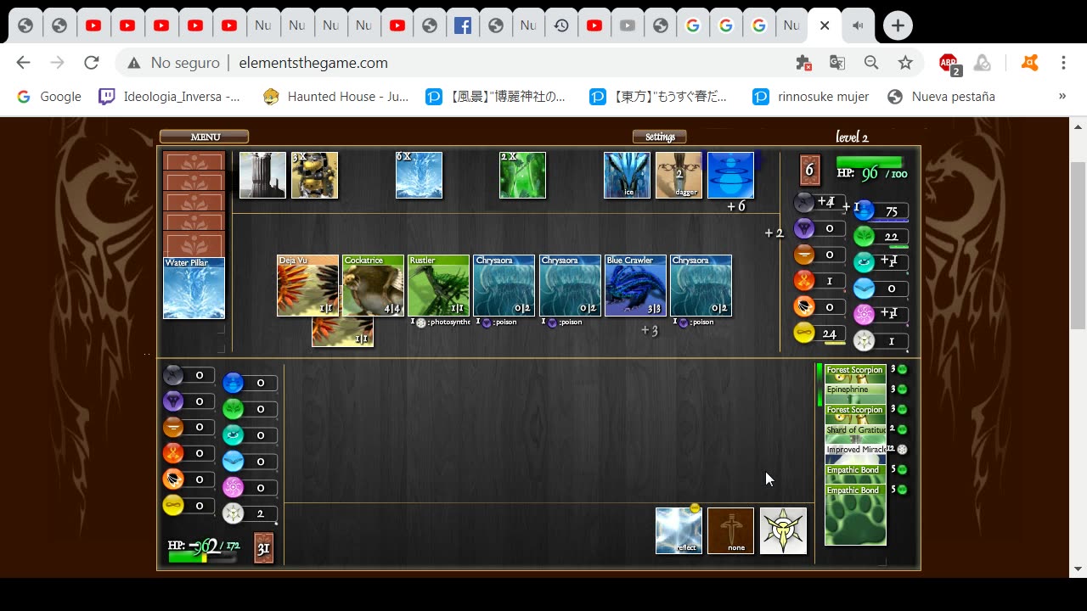Click the opponent's pink entropy quanta orb
This screenshot has width=1087, height=611.
click(864, 314)
